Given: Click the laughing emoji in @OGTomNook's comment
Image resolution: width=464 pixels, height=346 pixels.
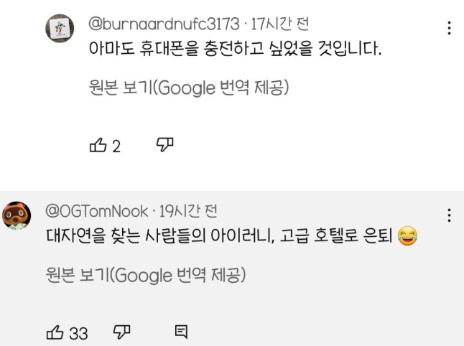Looking at the screenshot, I should tap(407, 238).
